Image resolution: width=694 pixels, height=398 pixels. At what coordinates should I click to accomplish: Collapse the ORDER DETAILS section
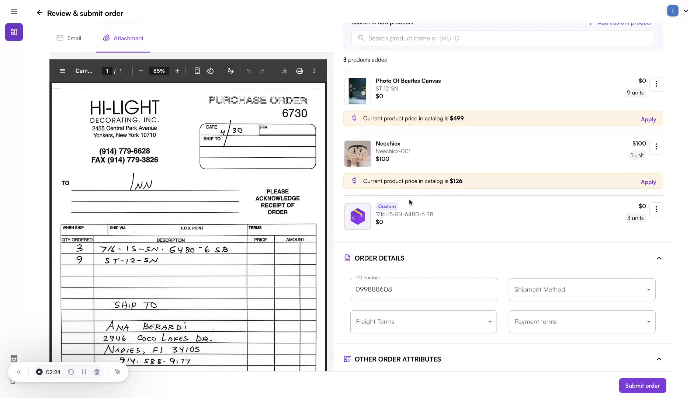[659, 258]
